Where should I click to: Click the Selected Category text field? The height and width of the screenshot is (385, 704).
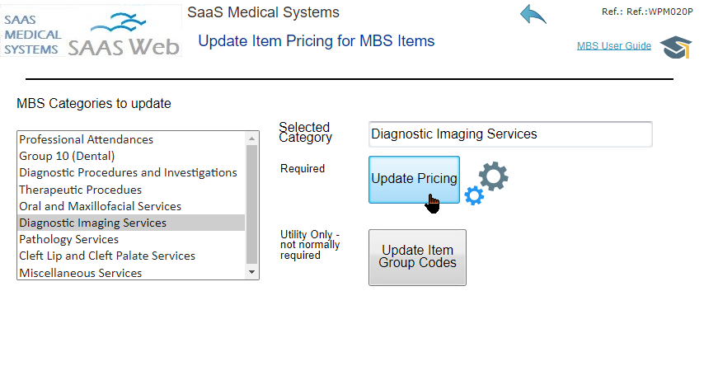click(510, 134)
